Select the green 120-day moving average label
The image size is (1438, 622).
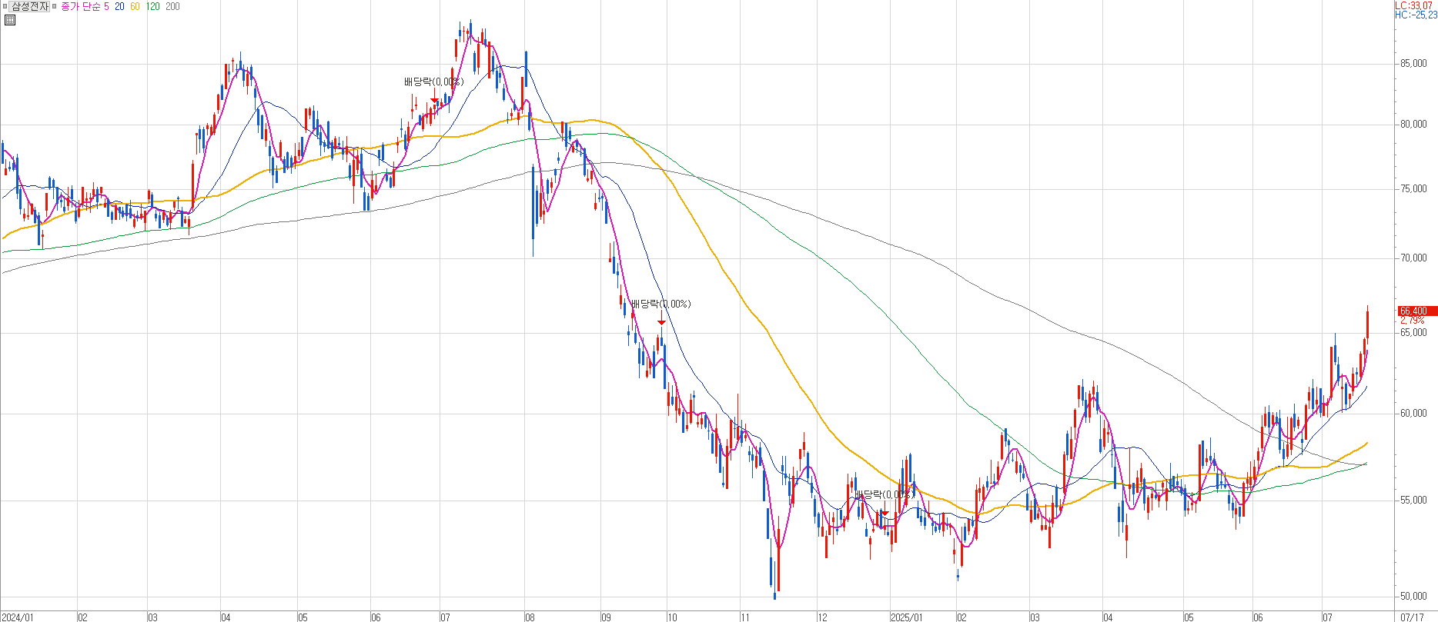[152, 7]
